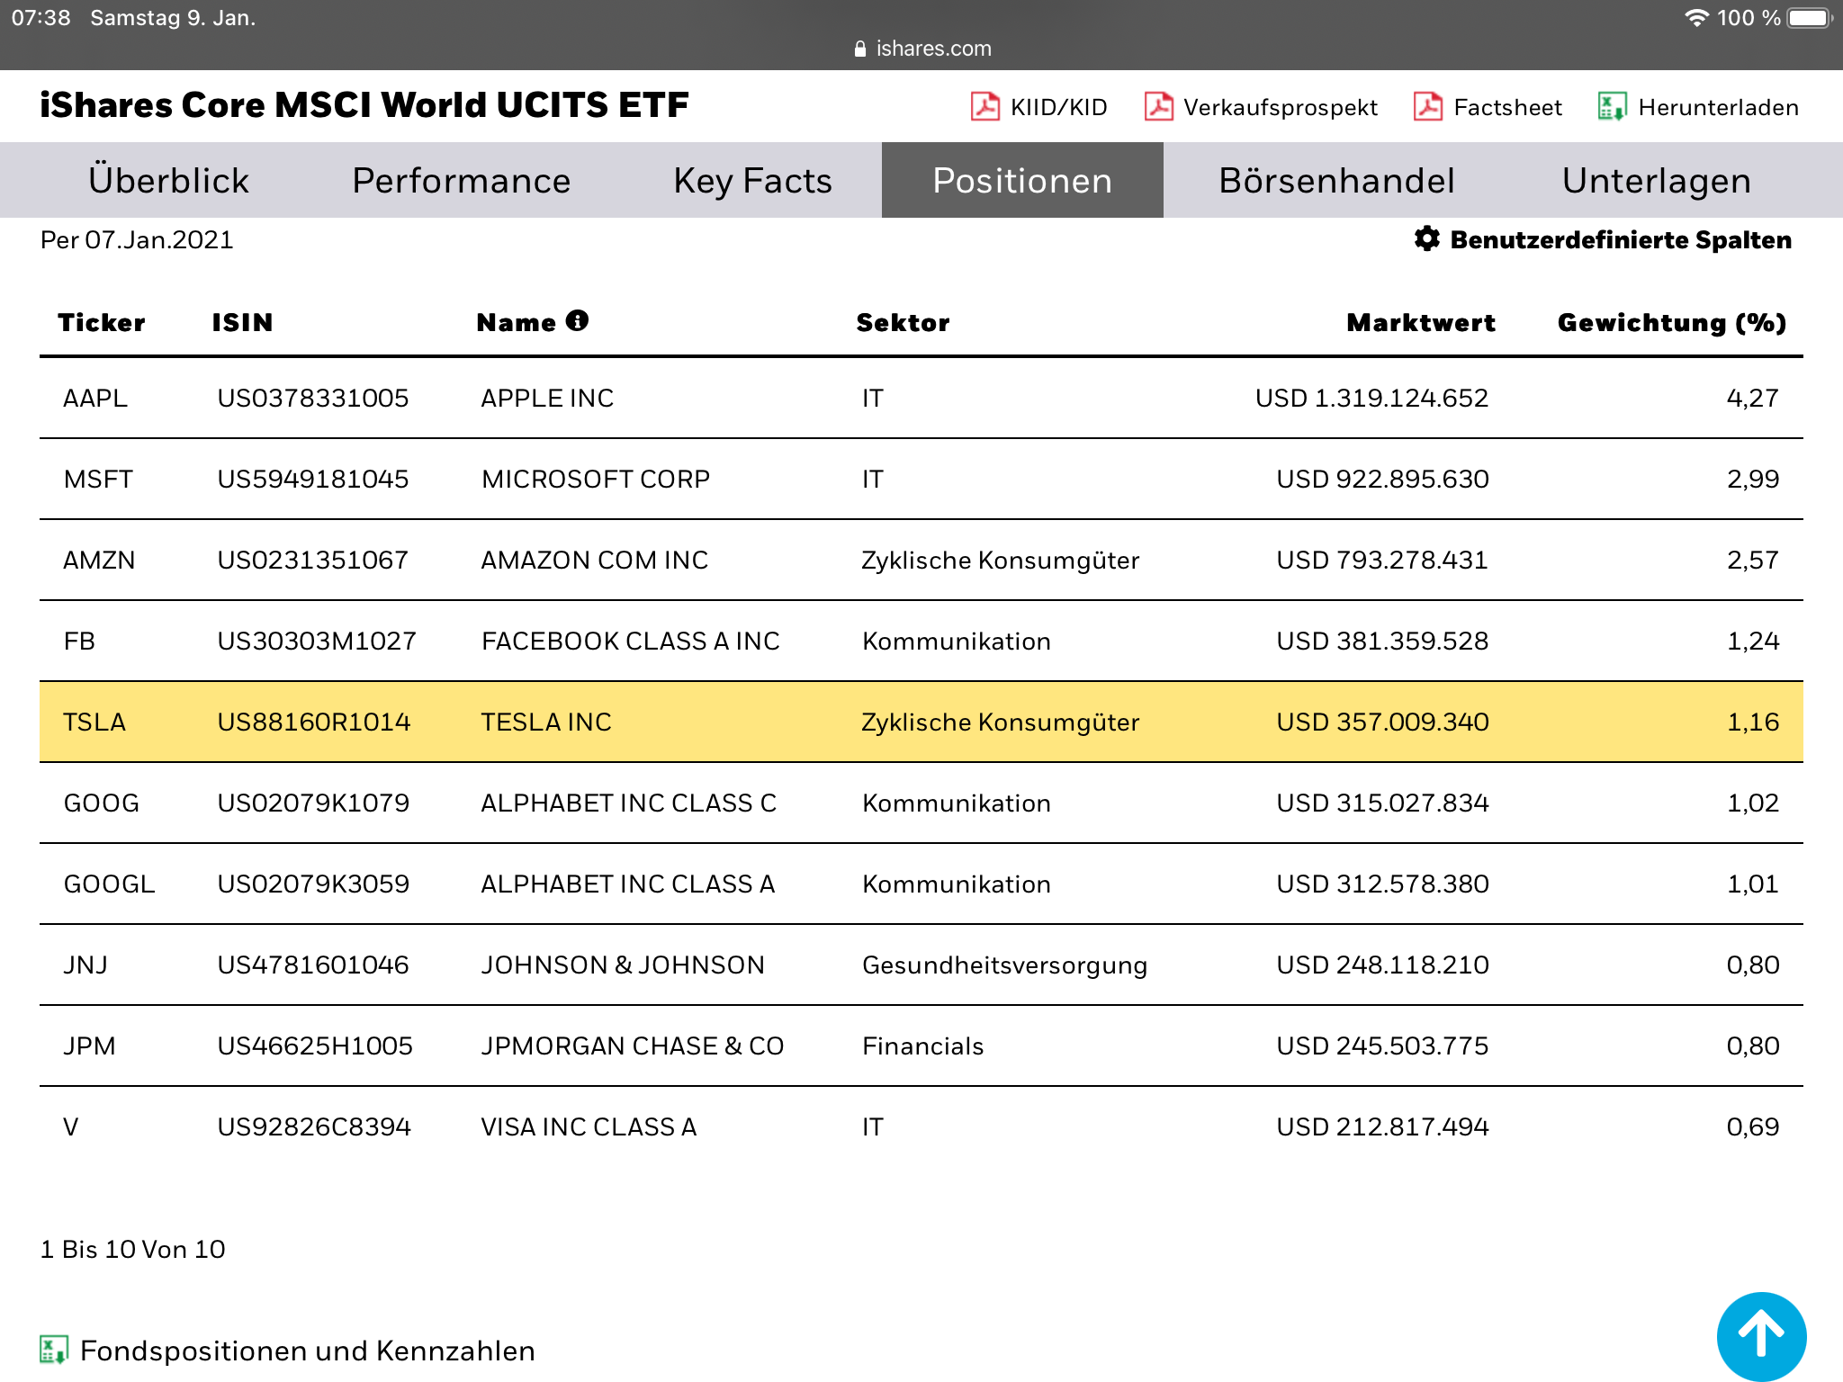1843x1382 pixels.
Task: Click the gear icon for custom columns
Action: [1426, 238]
